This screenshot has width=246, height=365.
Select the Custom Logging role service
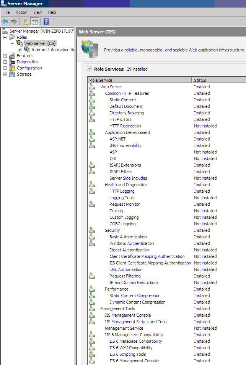(167, 217)
